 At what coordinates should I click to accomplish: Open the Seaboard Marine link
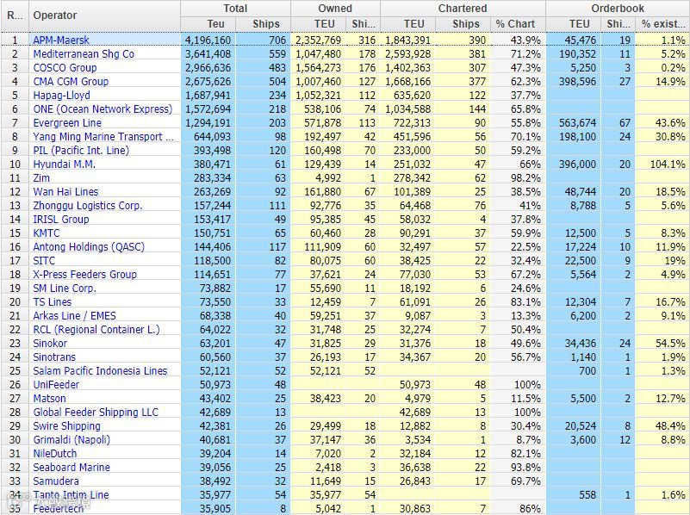point(71,468)
